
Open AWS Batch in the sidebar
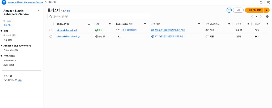pos(9,65)
